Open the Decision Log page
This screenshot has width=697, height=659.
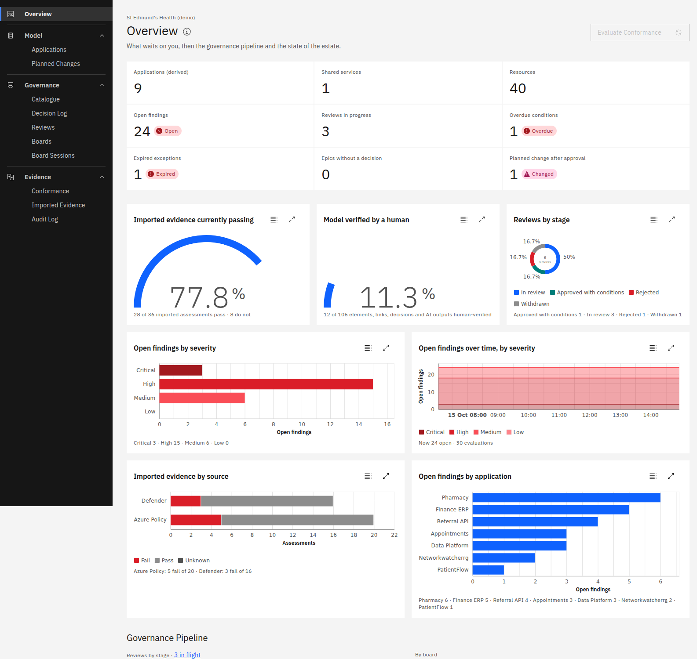click(56, 113)
